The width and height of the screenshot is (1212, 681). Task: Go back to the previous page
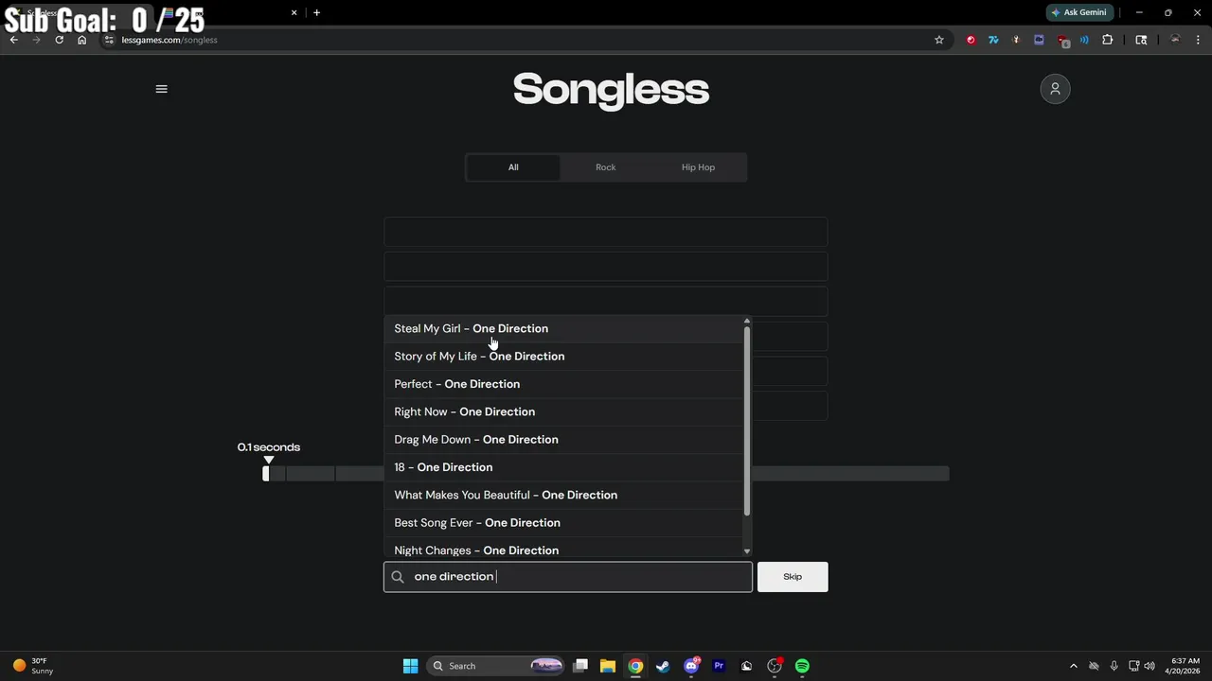(x=14, y=40)
